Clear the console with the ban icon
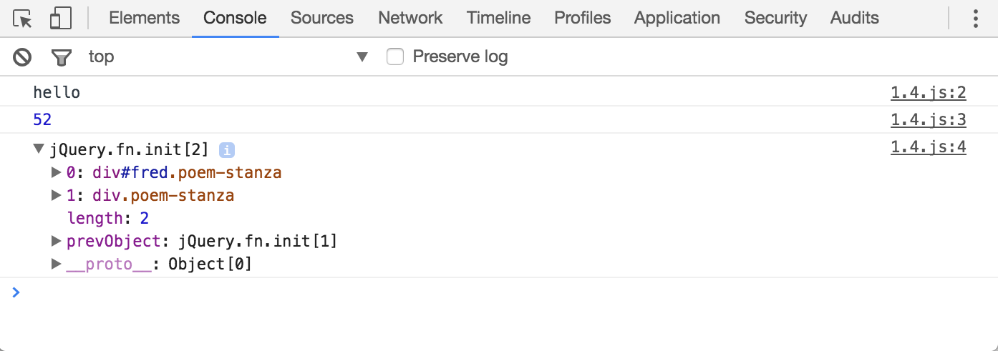The height and width of the screenshot is (351, 998). [23, 56]
